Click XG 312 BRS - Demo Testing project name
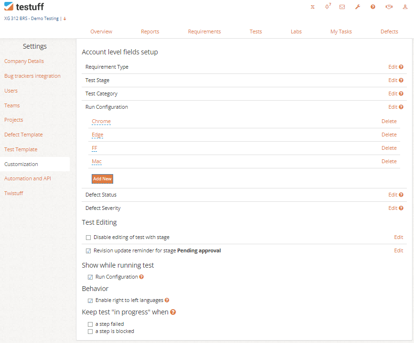The height and width of the screenshot is (343, 414). (x=32, y=19)
